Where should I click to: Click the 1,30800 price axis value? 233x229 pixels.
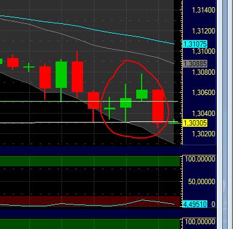203,72
